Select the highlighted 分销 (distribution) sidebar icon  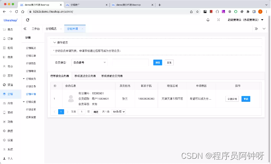pos(4,94)
